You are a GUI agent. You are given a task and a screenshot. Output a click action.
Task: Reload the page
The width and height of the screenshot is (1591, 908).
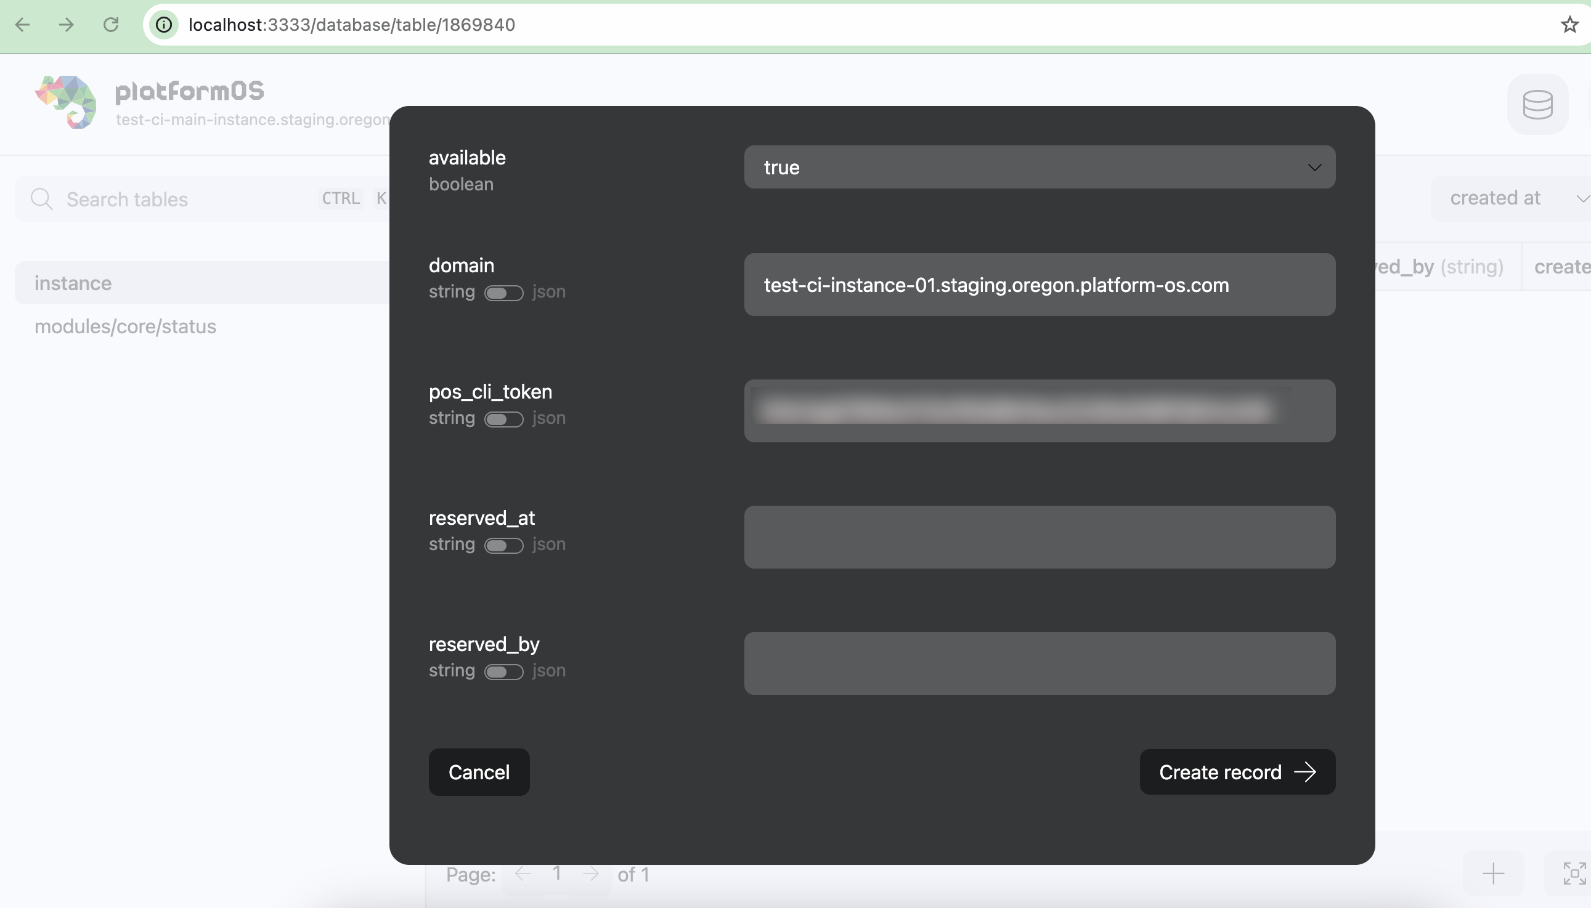pyautogui.click(x=112, y=24)
